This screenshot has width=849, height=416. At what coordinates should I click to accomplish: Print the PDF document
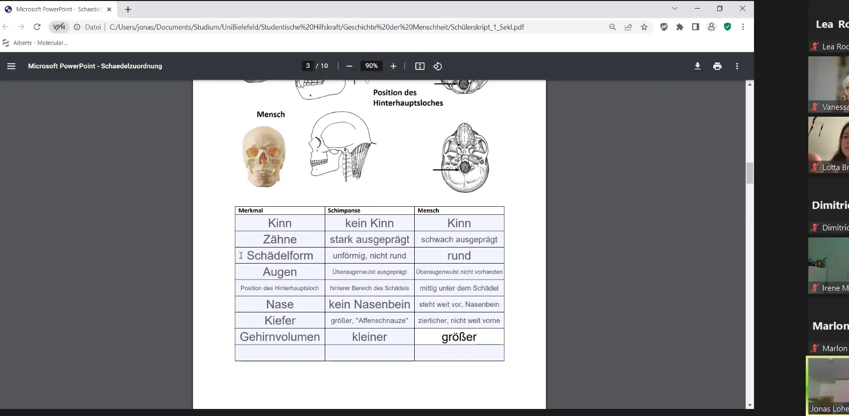tap(717, 66)
